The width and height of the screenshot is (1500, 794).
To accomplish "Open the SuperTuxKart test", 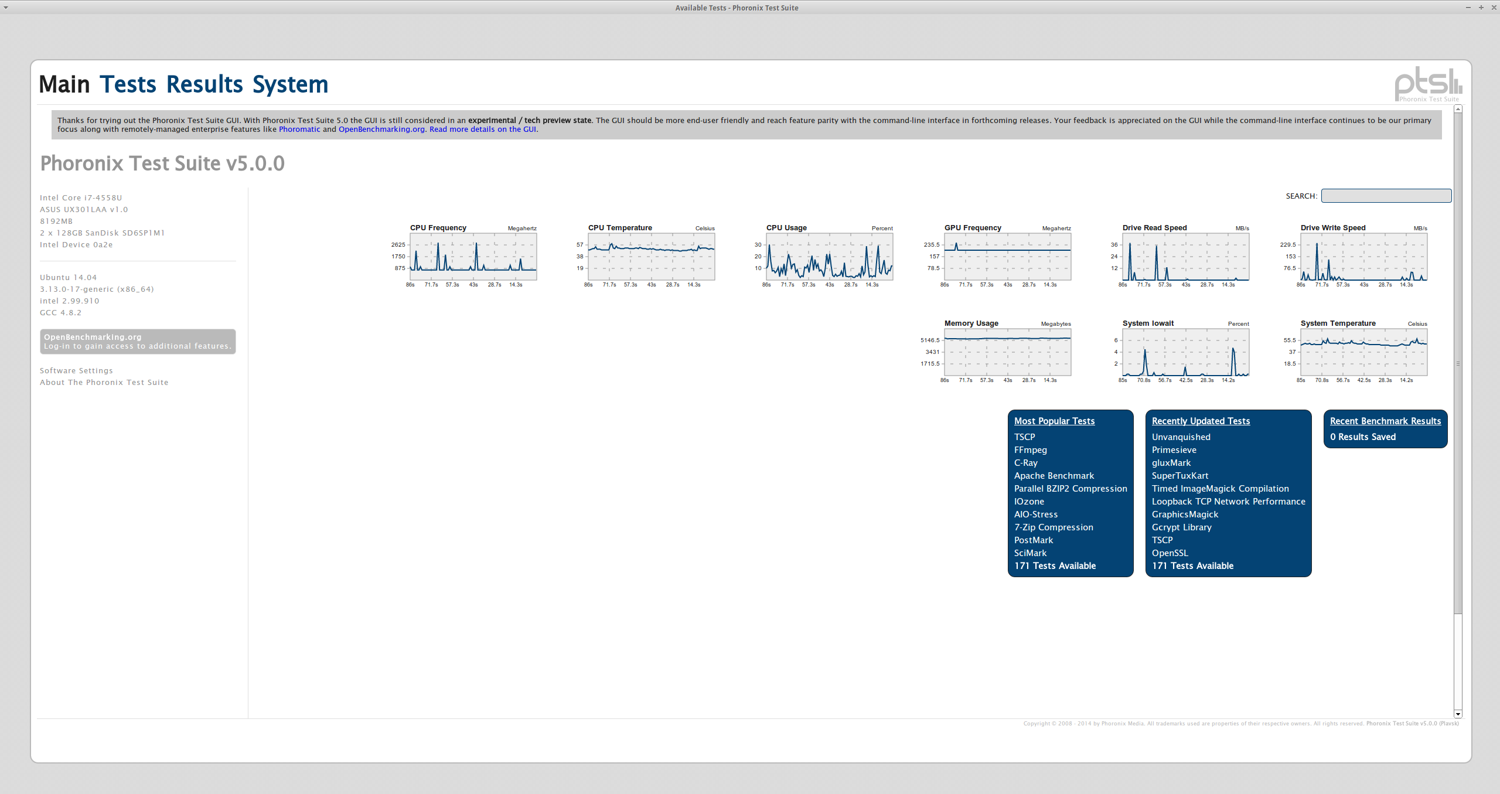I will 1179,476.
